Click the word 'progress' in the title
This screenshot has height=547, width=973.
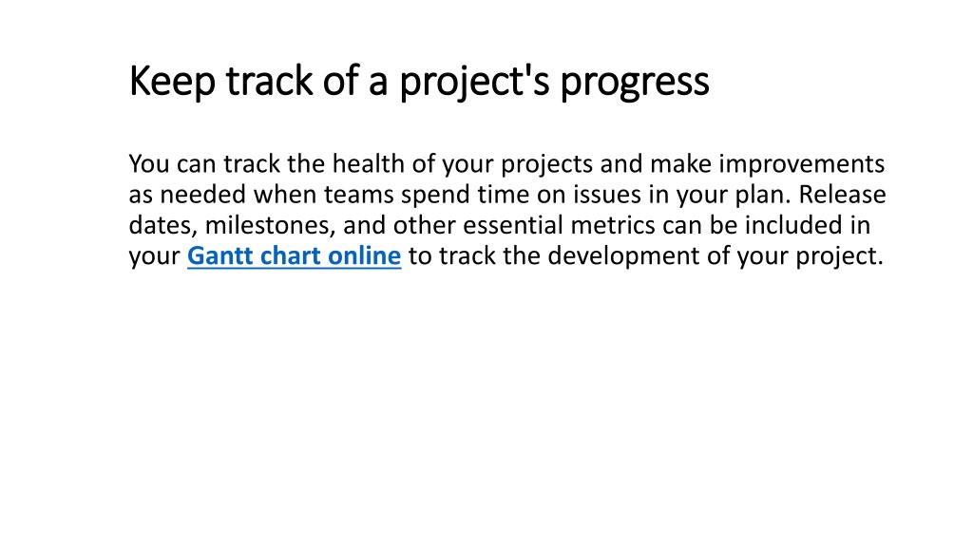tap(635, 82)
